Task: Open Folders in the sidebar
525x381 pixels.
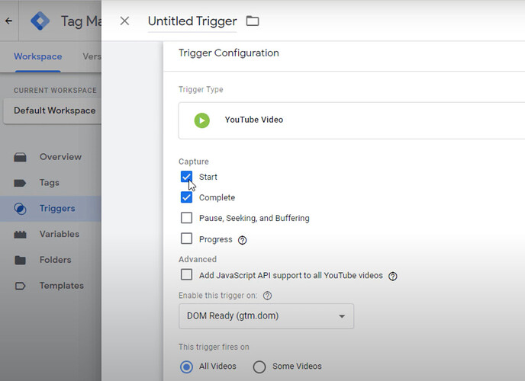Action: pyautogui.click(x=55, y=260)
